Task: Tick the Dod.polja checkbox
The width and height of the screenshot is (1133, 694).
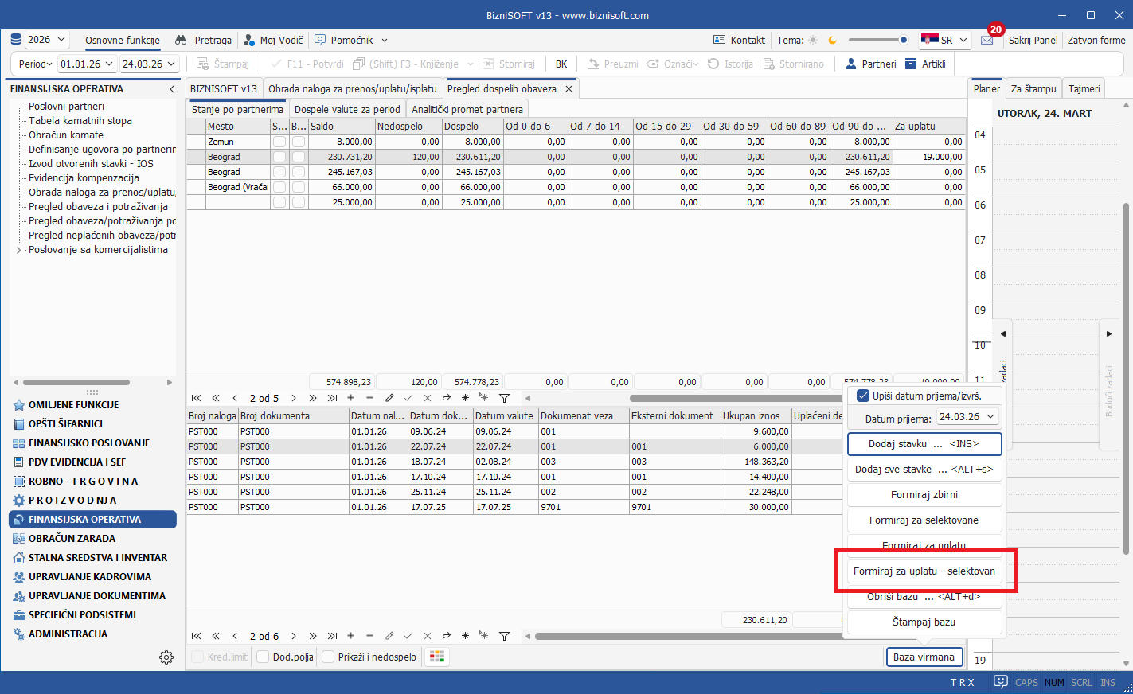Action: 263,657
